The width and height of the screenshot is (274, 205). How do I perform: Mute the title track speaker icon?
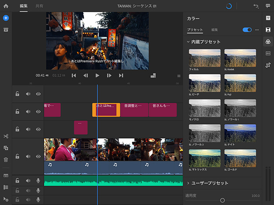(x=28, y=111)
